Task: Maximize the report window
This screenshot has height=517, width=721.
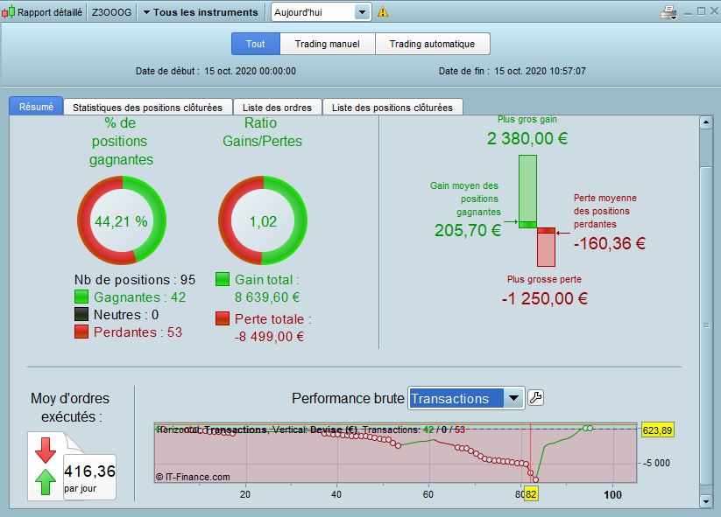Action: pyautogui.click(x=701, y=11)
